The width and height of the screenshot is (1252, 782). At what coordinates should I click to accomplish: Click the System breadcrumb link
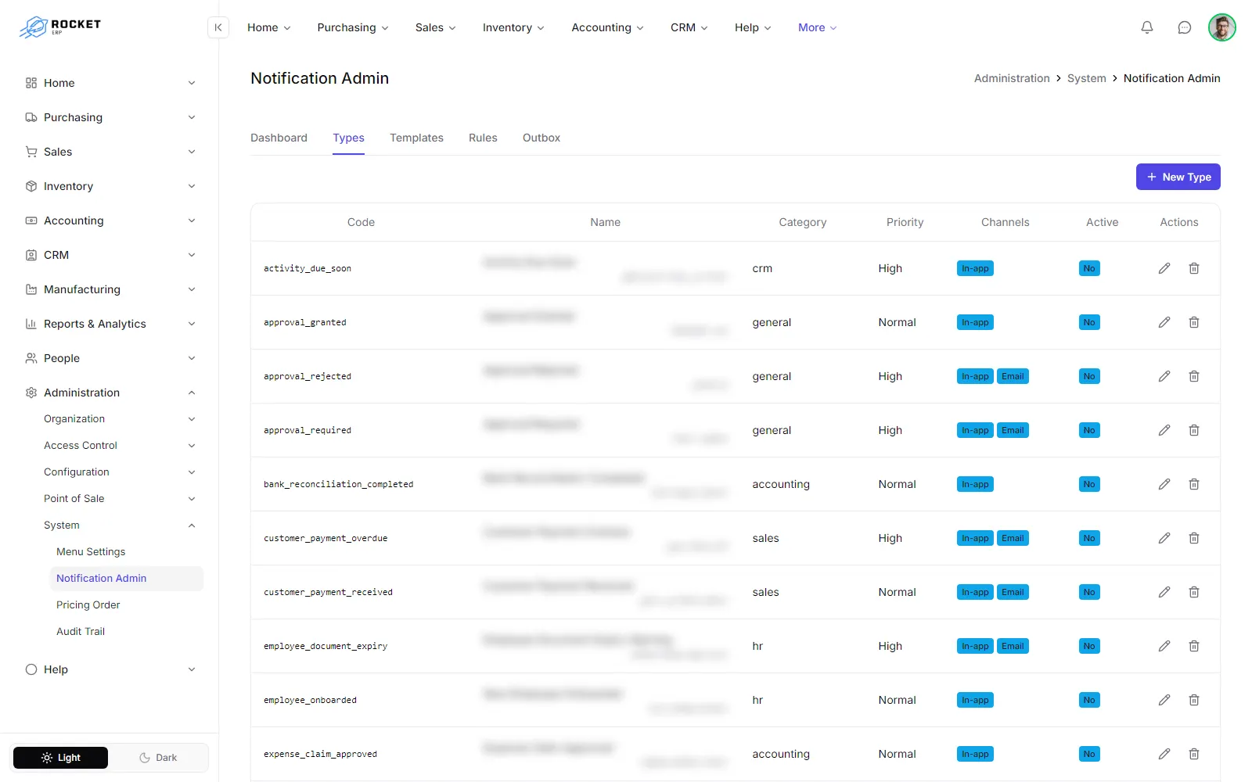coord(1086,78)
